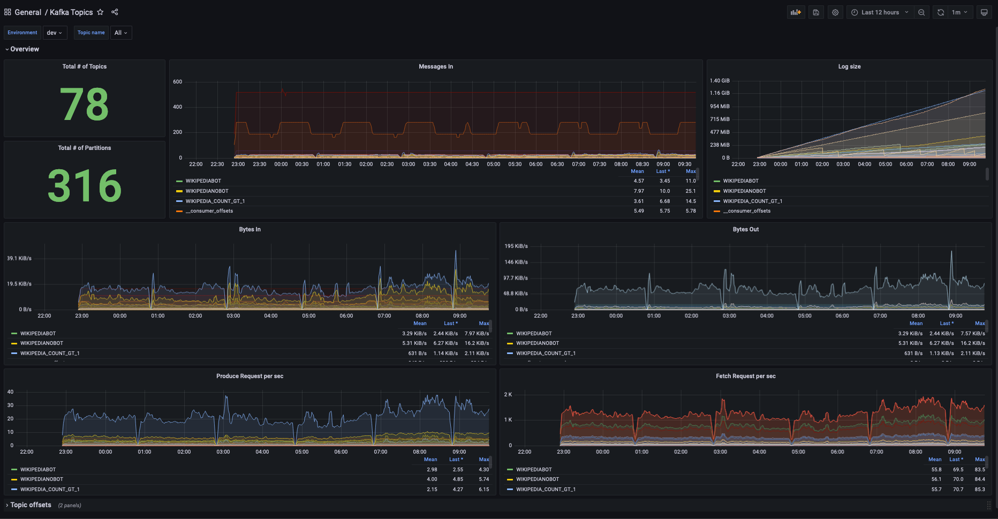Viewport: 998px width, 519px height.
Task: Sort Bytes In legend by Mean
Action: pos(420,324)
